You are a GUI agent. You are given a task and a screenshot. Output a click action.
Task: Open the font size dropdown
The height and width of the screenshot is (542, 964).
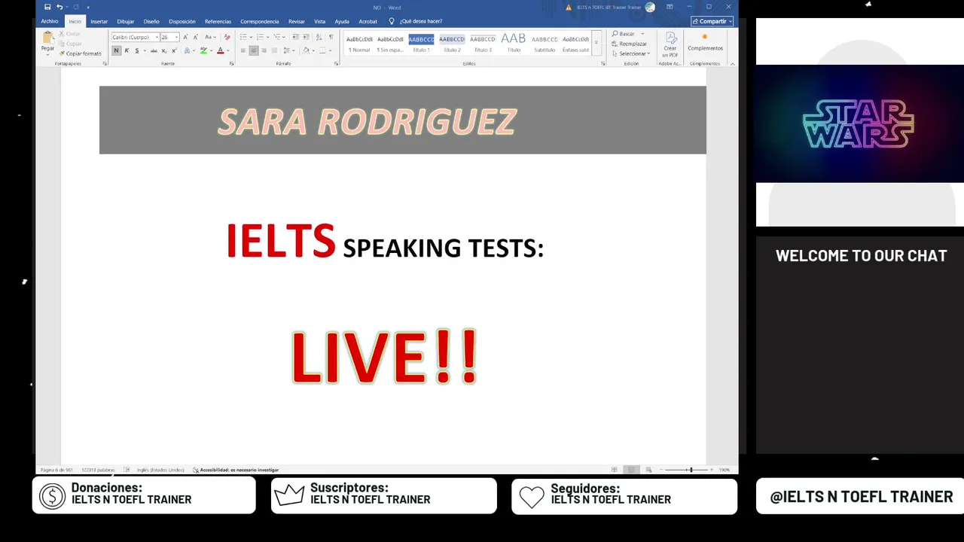(177, 37)
